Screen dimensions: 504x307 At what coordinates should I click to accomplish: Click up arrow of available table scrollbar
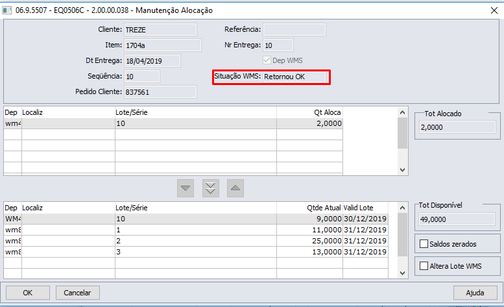coord(402,208)
